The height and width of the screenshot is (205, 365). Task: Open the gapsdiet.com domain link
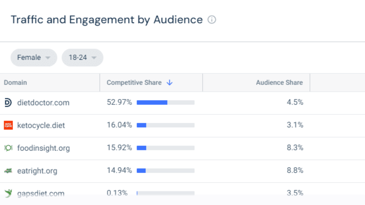click(x=41, y=194)
